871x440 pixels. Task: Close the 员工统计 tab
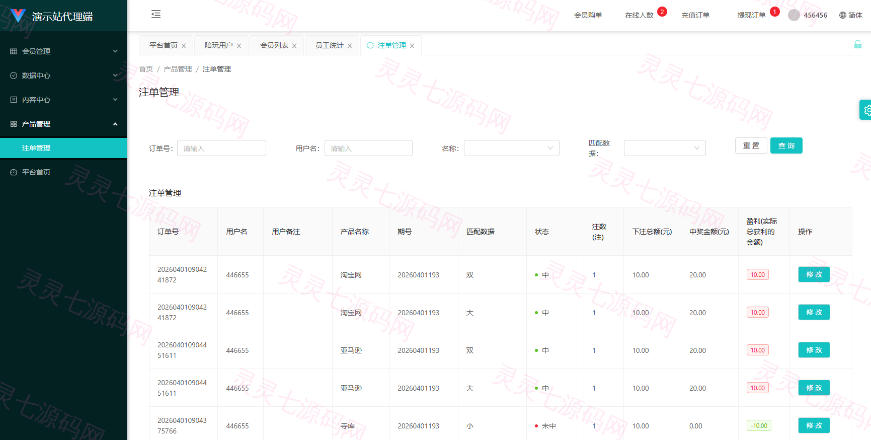[350, 46]
